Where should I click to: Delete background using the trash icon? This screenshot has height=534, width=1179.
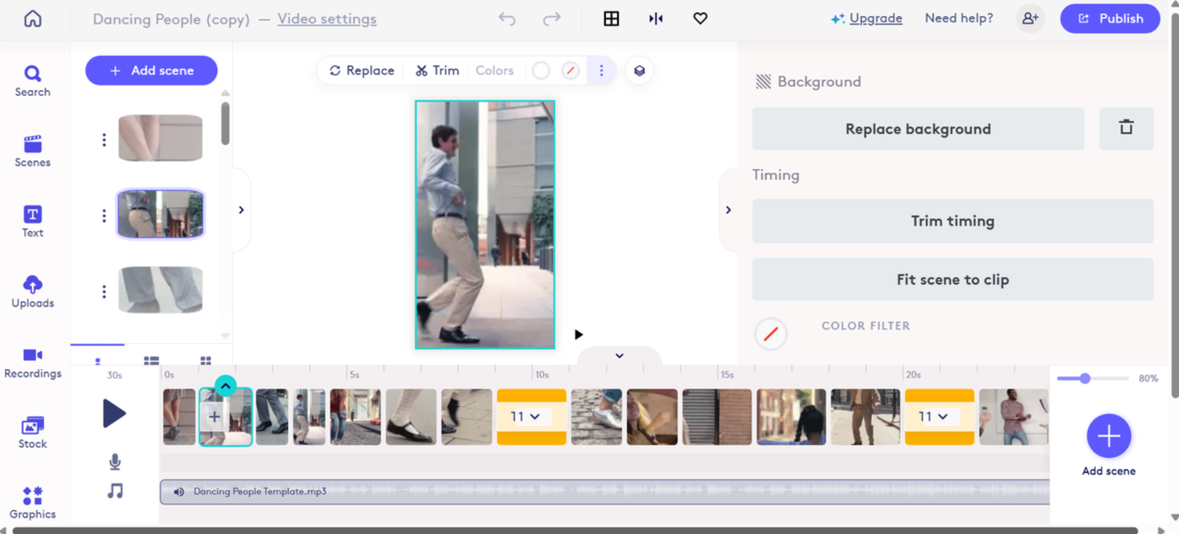coord(1127,128)
